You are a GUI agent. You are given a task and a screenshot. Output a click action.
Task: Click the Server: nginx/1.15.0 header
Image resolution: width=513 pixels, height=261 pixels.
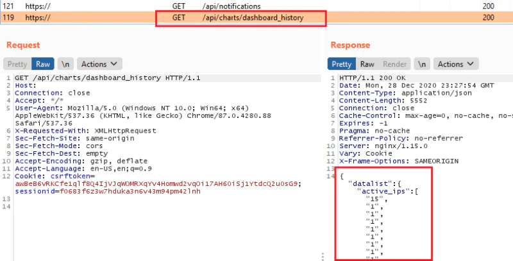click(383, 146)
